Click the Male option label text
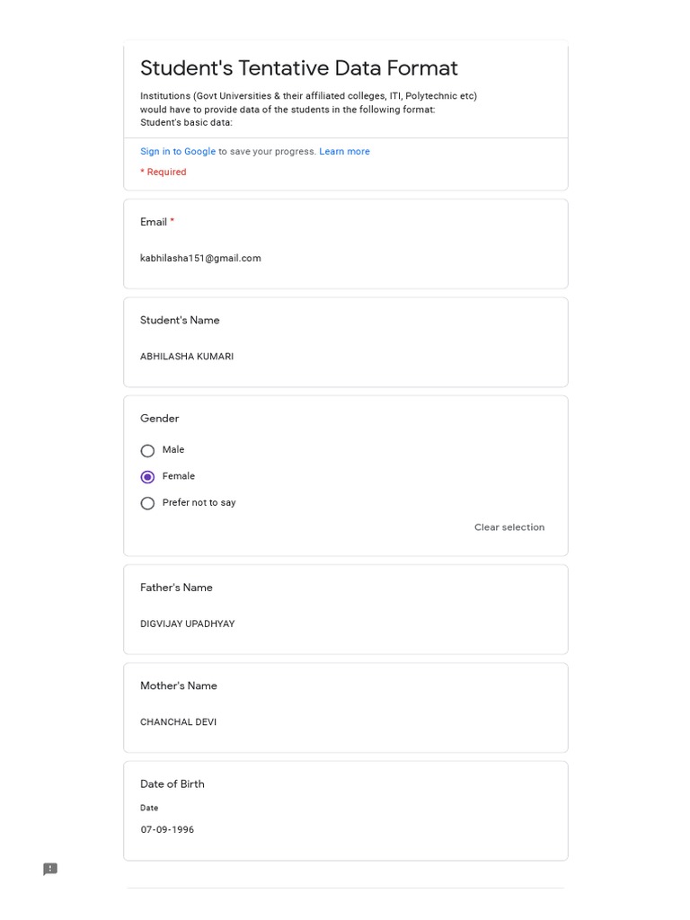The height and width of the screenshot is (920, 690). tap(173, 449)
